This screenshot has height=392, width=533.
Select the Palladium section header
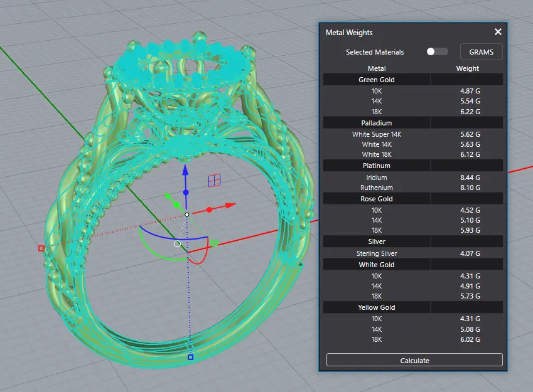coord(412,123)
